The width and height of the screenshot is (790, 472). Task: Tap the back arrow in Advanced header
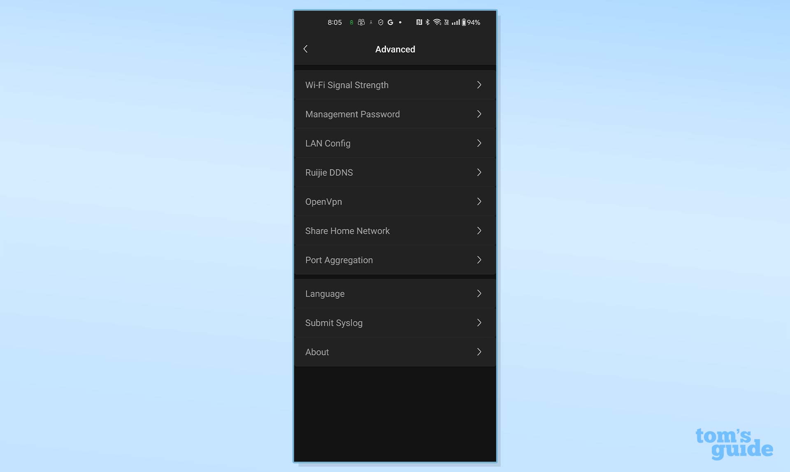click(305, 49)
